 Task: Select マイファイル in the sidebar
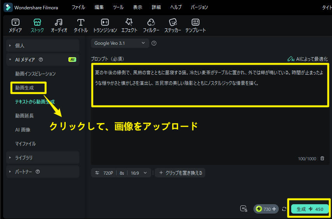click(25, 144)
